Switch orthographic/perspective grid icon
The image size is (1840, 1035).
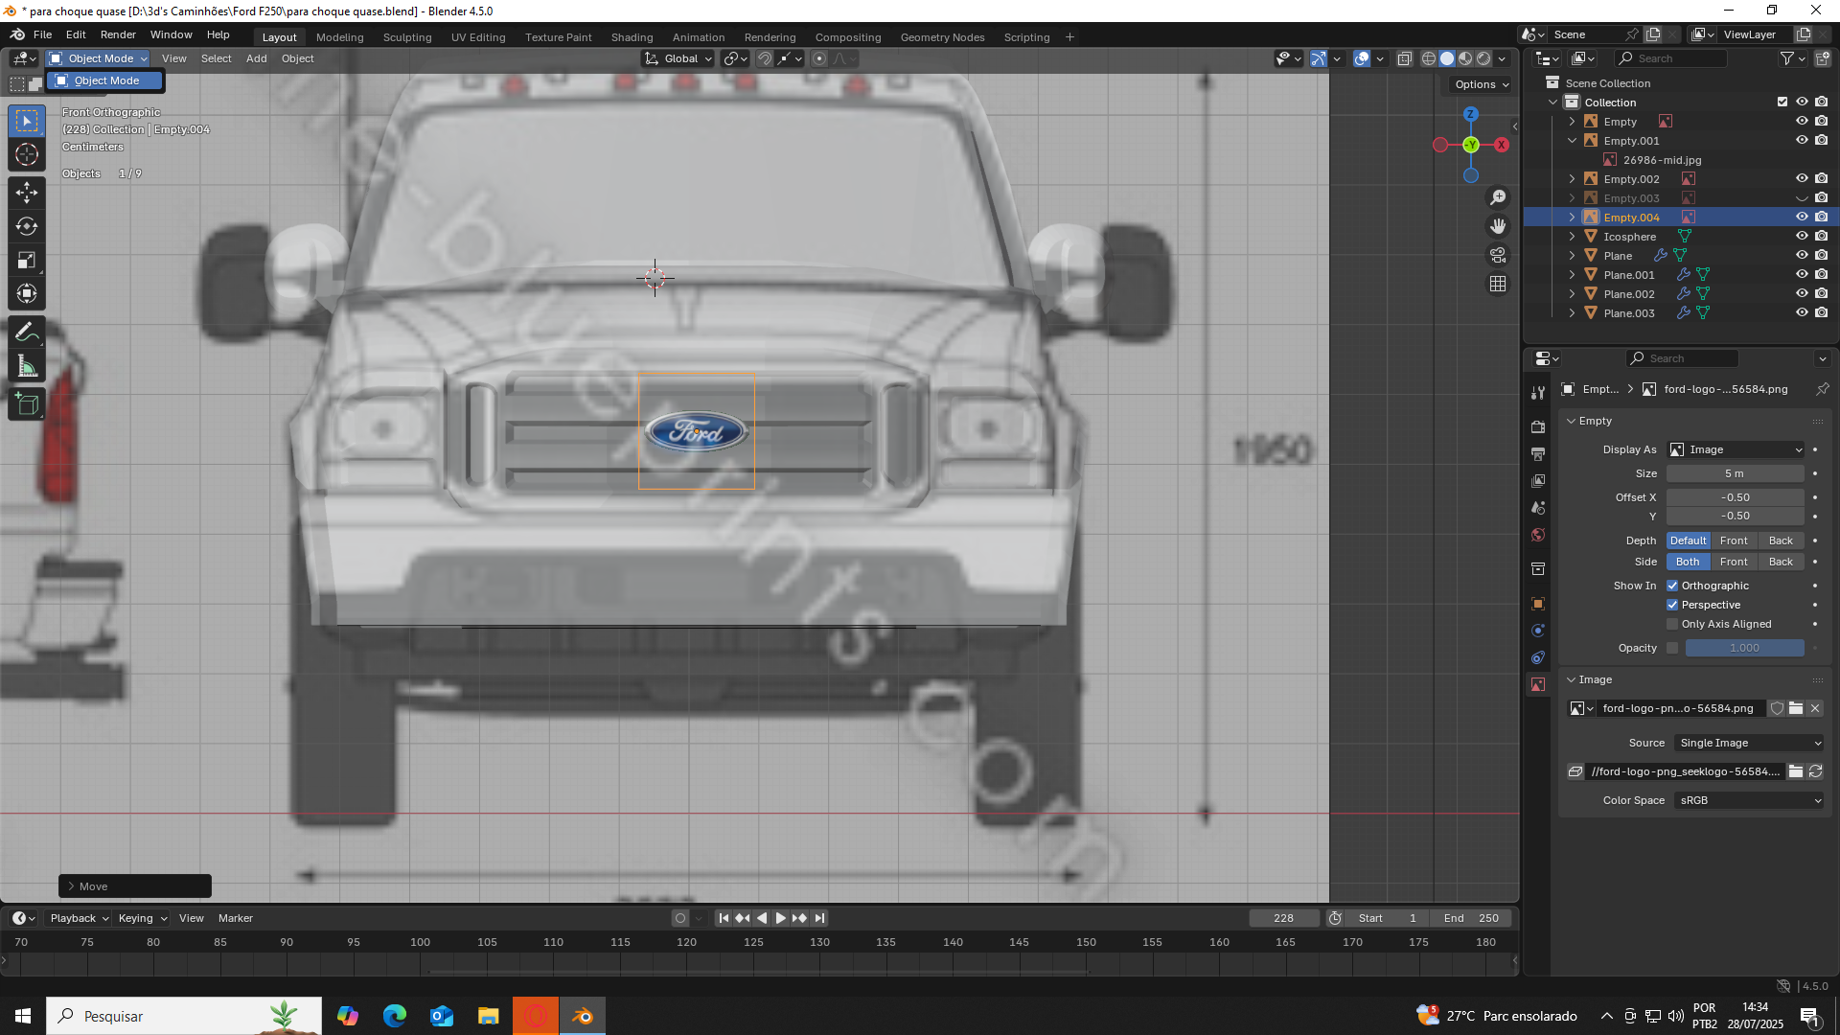(x=1498, y=284)
